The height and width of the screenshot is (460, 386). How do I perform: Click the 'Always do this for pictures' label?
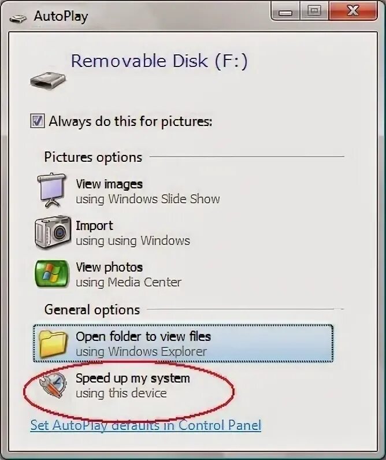click(x=130, y=121)
